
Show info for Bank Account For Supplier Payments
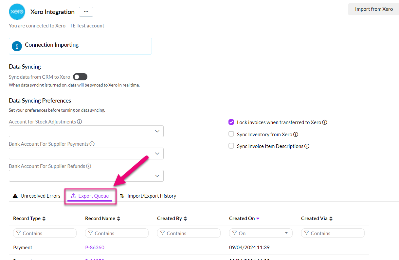pos(92,144)
